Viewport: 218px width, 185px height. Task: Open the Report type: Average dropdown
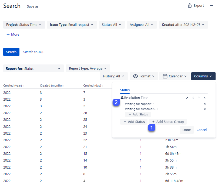click(x=88, y=68)
